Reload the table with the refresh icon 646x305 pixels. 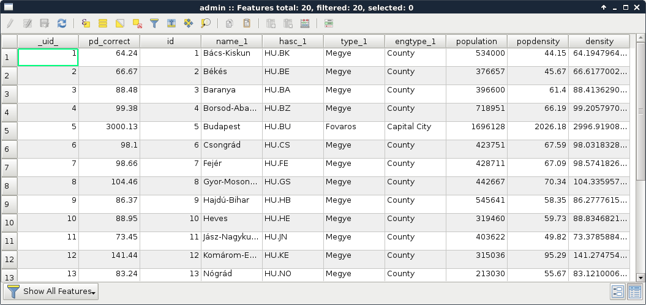click(62, 23)
